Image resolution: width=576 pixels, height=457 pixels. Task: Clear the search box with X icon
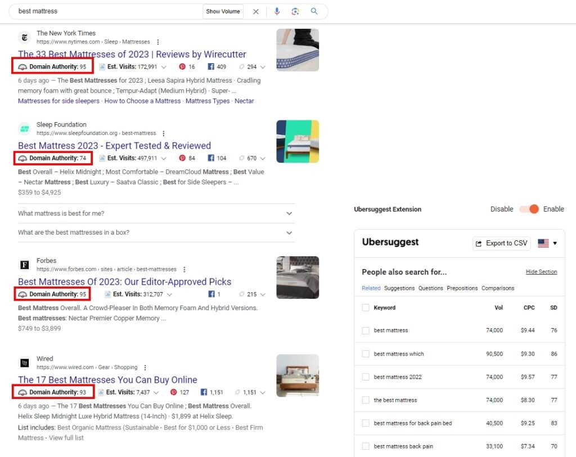coord(256,11)
